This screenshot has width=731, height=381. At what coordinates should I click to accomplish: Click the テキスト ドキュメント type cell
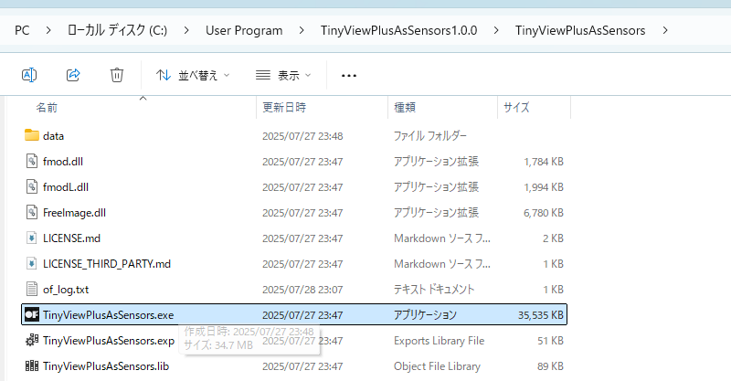click(434, 290)
